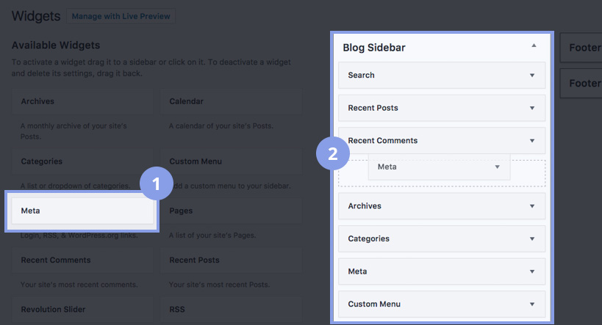Select the Custom Menu available widget
Image resolution: width=602 pixels, height=325 pixels.
point(231,161)
